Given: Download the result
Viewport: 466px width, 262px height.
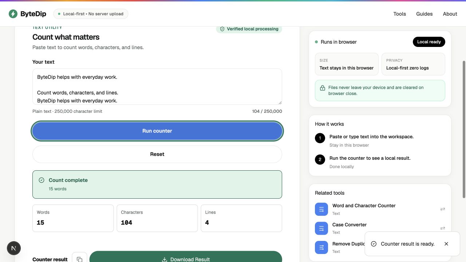Looking at the screenshot, I should (186, 257).
